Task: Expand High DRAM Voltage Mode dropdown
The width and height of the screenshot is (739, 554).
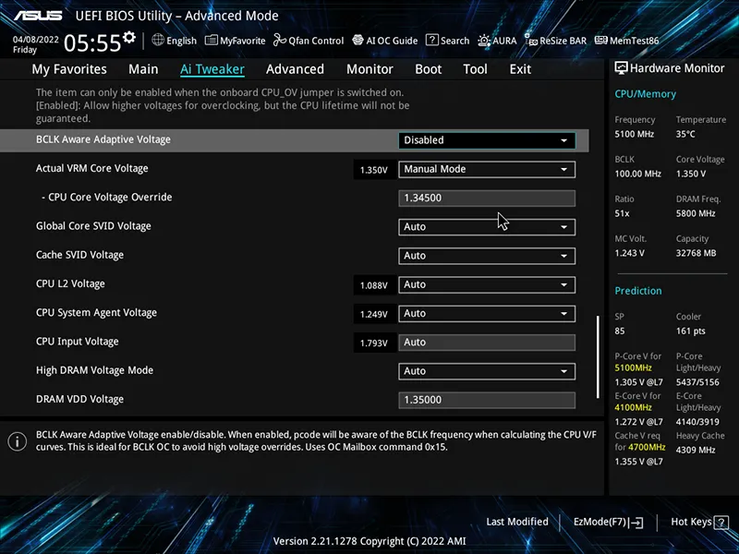Action: click(x=487, y=371)
